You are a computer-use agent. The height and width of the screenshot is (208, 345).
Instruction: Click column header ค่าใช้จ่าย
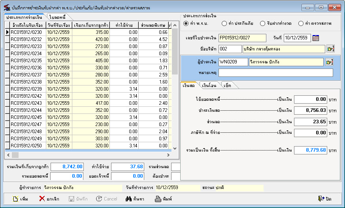pyautogui.click(x=124, y=25)
